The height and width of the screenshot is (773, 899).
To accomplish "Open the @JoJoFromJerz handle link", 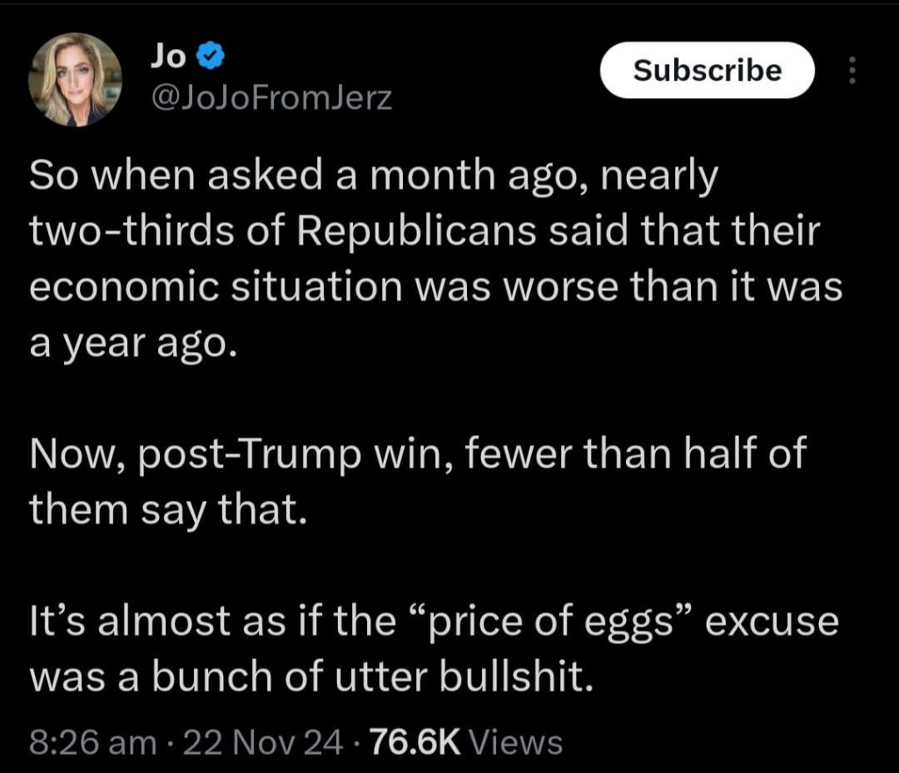I will 271,100.
